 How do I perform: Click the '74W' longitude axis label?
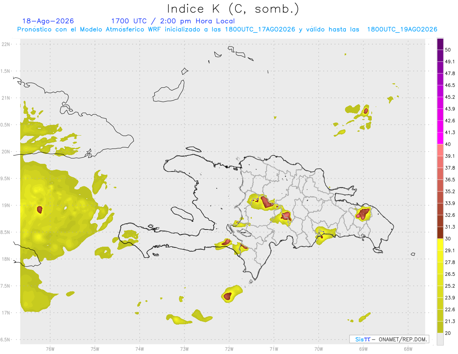140,349
